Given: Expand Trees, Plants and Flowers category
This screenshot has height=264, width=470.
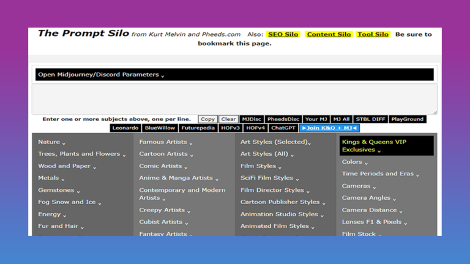Looking at the screenshot, I should [x=82, y=154].
